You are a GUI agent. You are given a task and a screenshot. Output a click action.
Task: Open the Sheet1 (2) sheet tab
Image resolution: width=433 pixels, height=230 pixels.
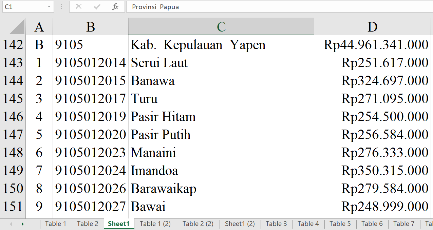coord(240,224)
